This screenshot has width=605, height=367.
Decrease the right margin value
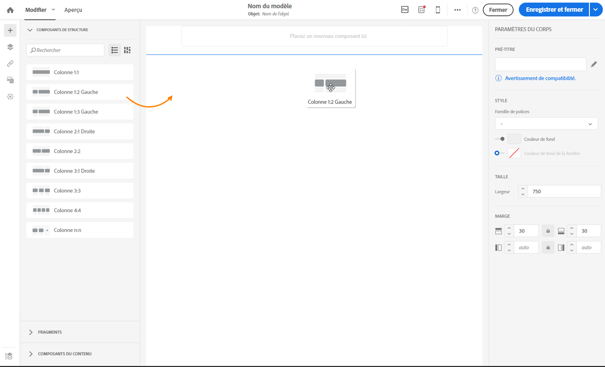tap(572, 250)
